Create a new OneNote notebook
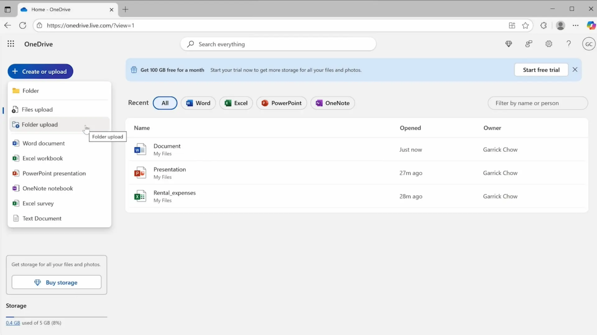Screen dimensions: 597x335 pos(59,188)
